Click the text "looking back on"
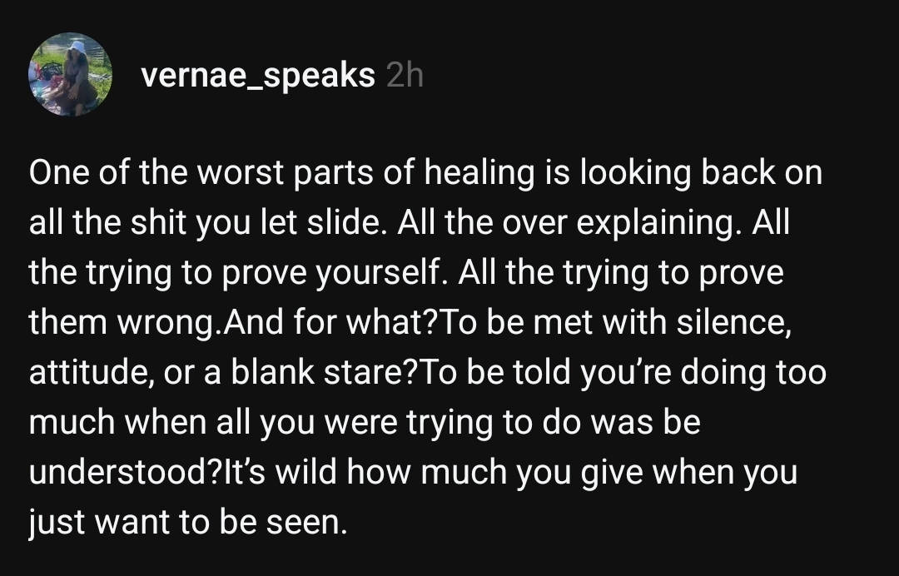This screenshot has width=899, height=576. pos(701,172)
